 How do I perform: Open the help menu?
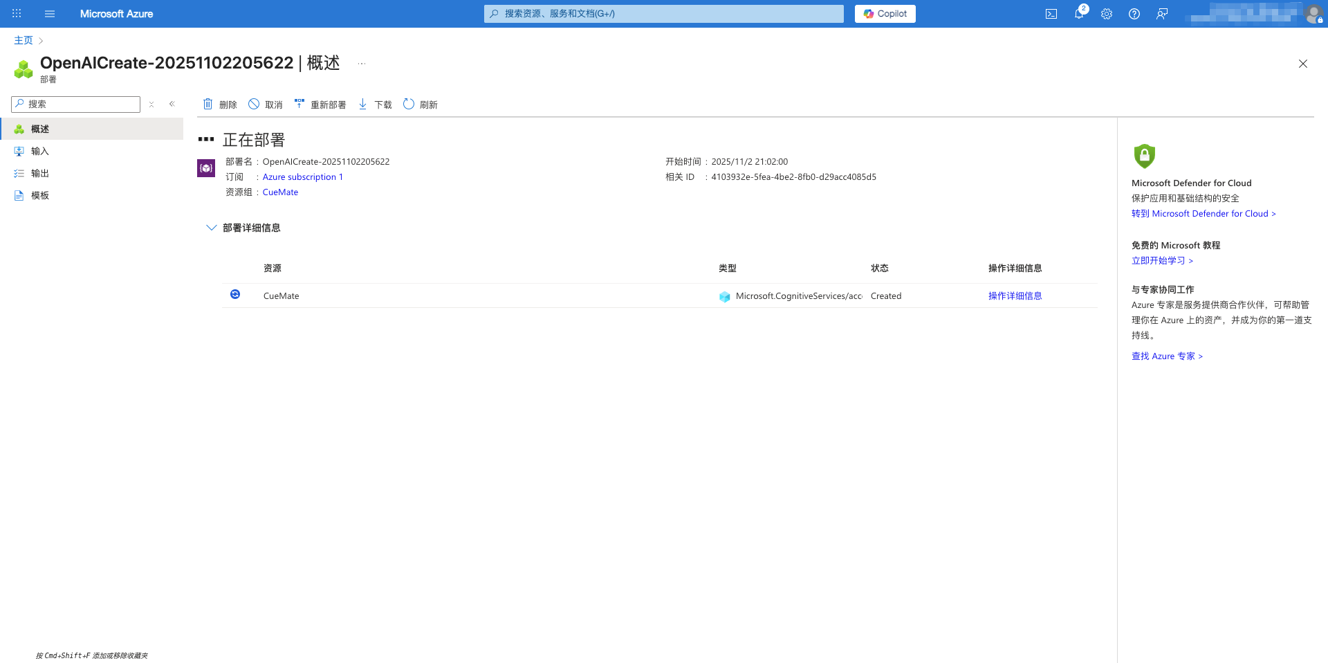click(1134, 13)
